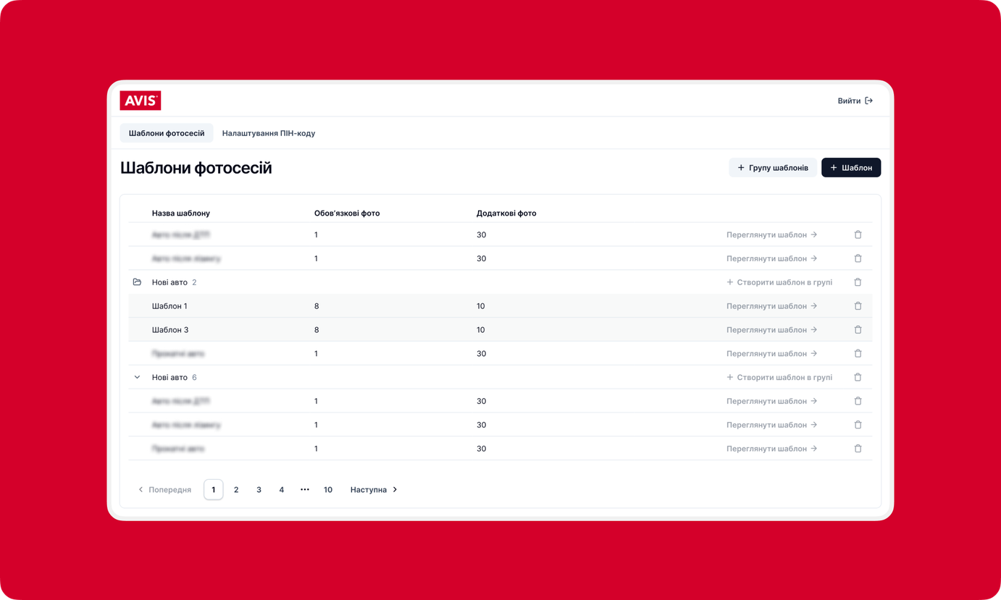Click trash icon in last table row
The height and width of the screenshot is (600, 1001).
click(x=858, y=449)
